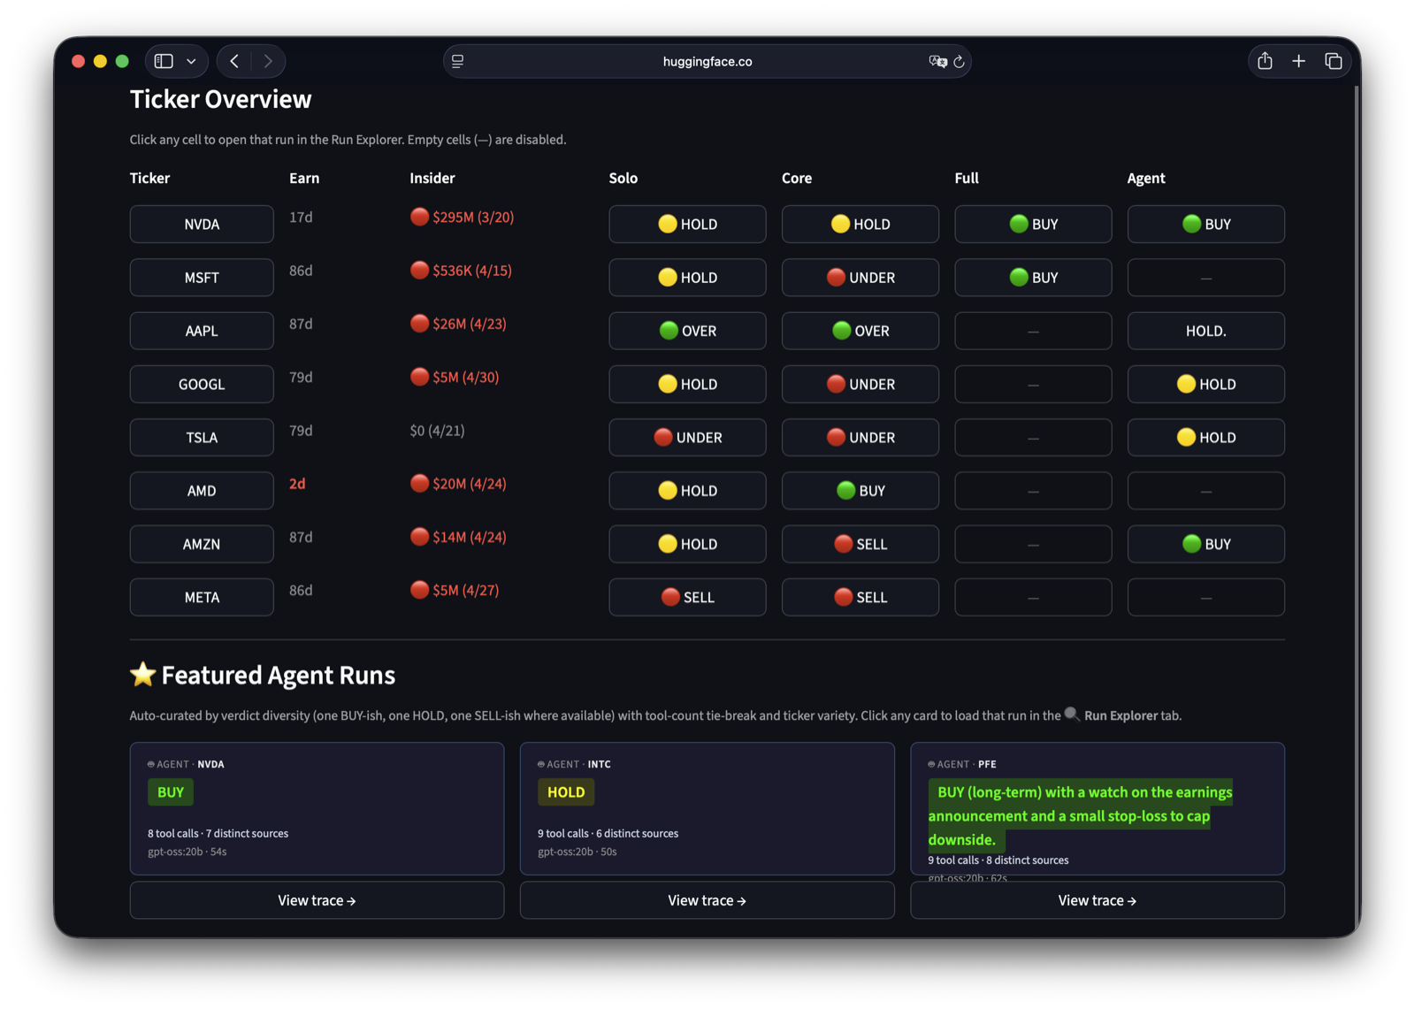Select the MSFT ticker button
Screen dimensions: 1415x1009
tap(202, 278)
